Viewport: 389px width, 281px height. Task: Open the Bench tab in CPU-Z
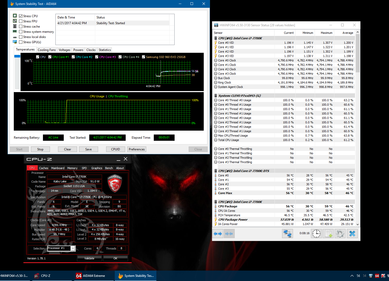point(109,168)
